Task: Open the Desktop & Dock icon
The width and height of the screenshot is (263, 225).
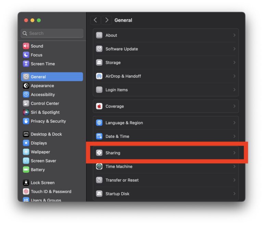Action: coord(26,134)
